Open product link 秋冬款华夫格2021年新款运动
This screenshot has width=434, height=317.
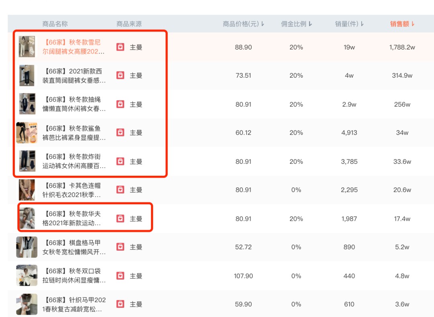point(72,218)
